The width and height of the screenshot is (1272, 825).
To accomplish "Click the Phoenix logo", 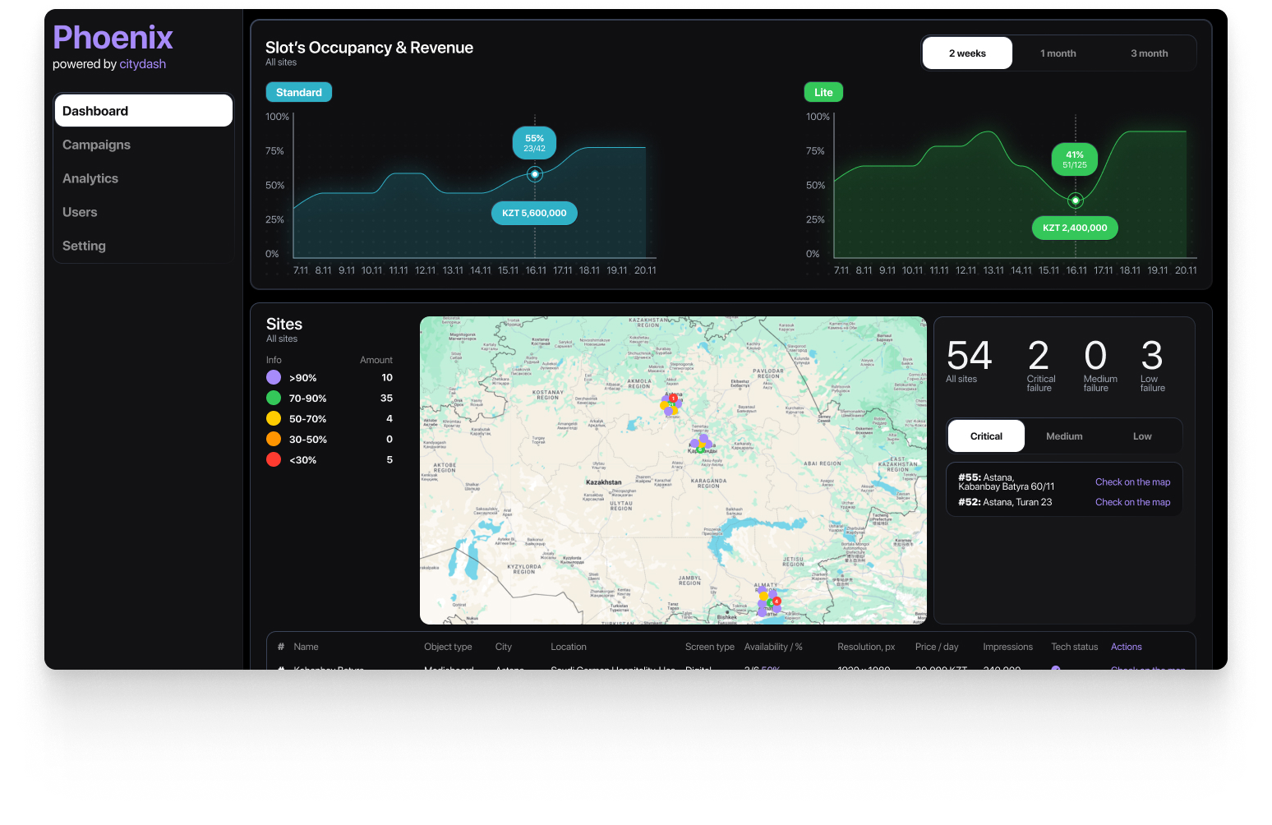I will pos(113,38).
